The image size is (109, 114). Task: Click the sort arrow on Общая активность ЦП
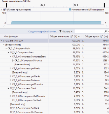79,36
